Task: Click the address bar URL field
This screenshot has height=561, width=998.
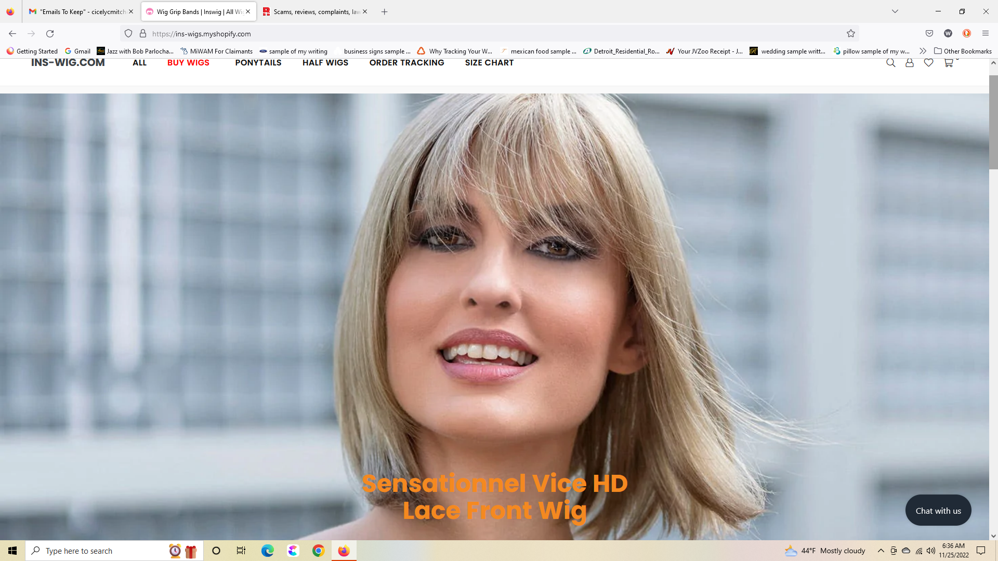Action: point(489,33)
